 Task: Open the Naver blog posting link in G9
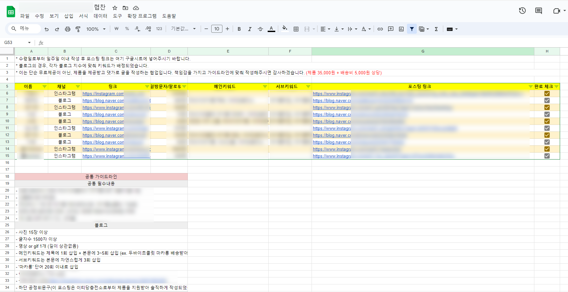click(x=332, y=115)
